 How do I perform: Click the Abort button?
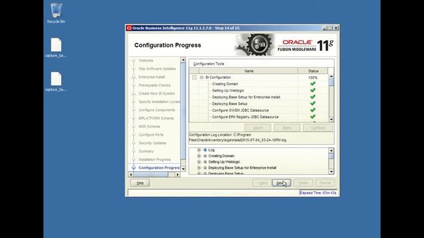[x=258, y=128]
